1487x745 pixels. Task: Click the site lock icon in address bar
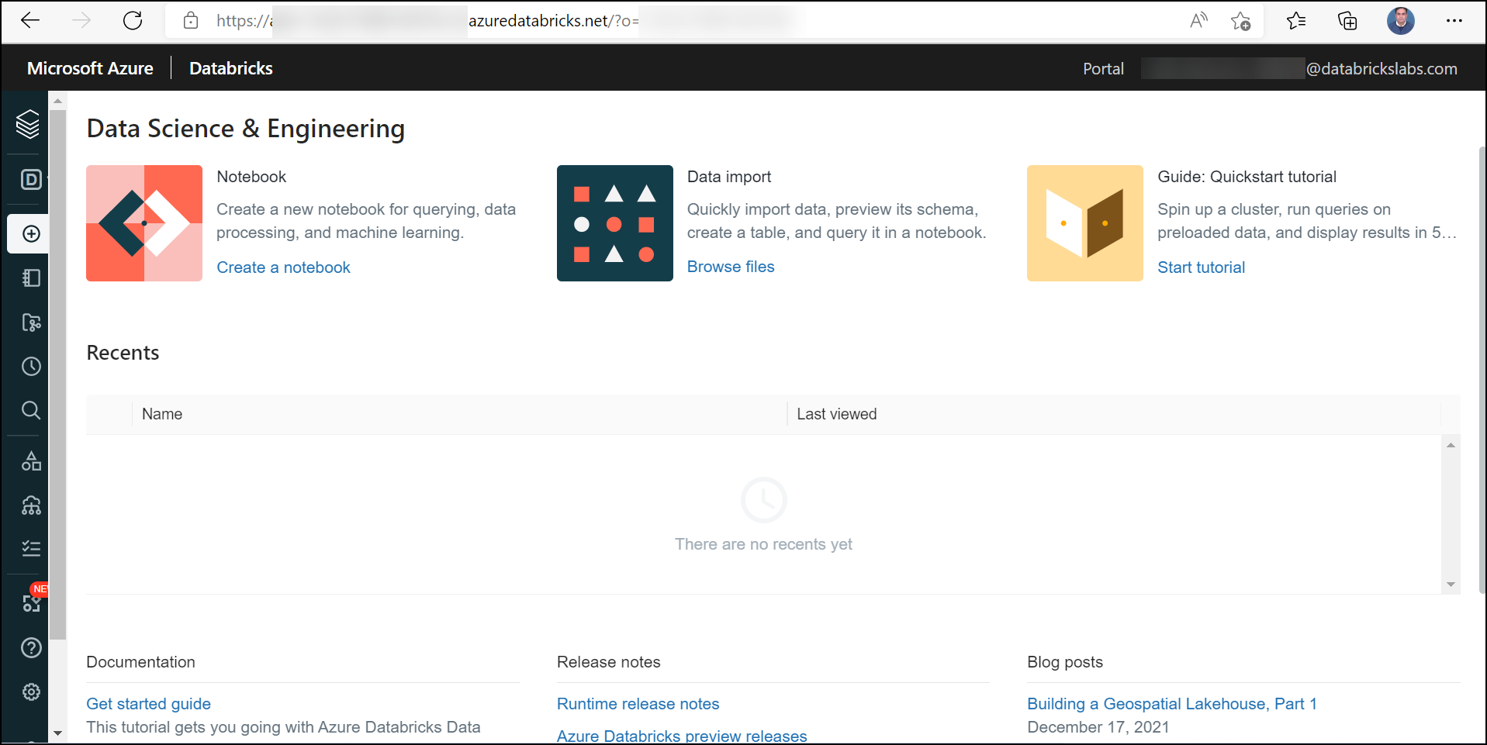pyautogui.click(x=191, y=21)
